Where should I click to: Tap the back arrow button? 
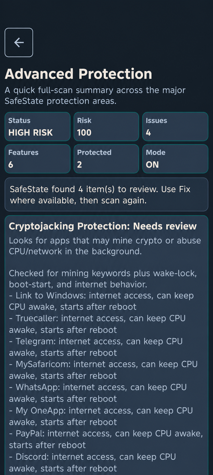19,42
